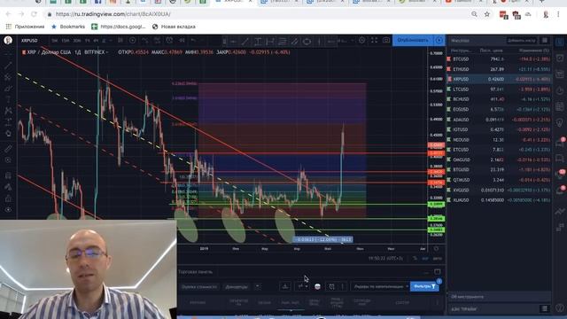This screenshot has width=567, height=319.
Task: Click the export download icon in screener toolbar
Action: click(x=285, y=286)
